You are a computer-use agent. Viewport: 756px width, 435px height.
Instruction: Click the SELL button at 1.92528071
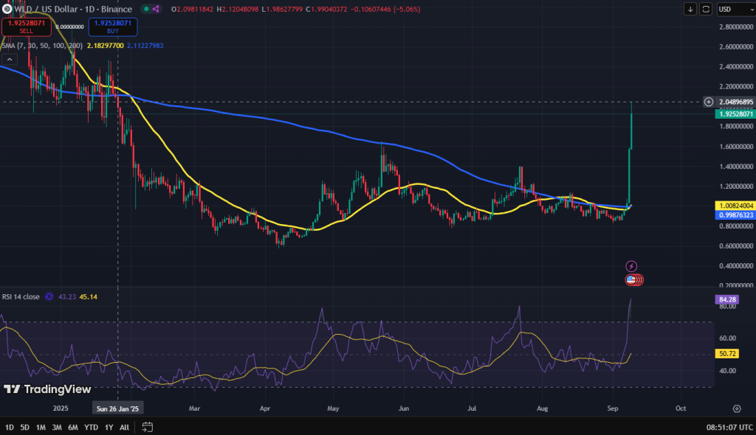pyautogui.click(x=27, y=27)
